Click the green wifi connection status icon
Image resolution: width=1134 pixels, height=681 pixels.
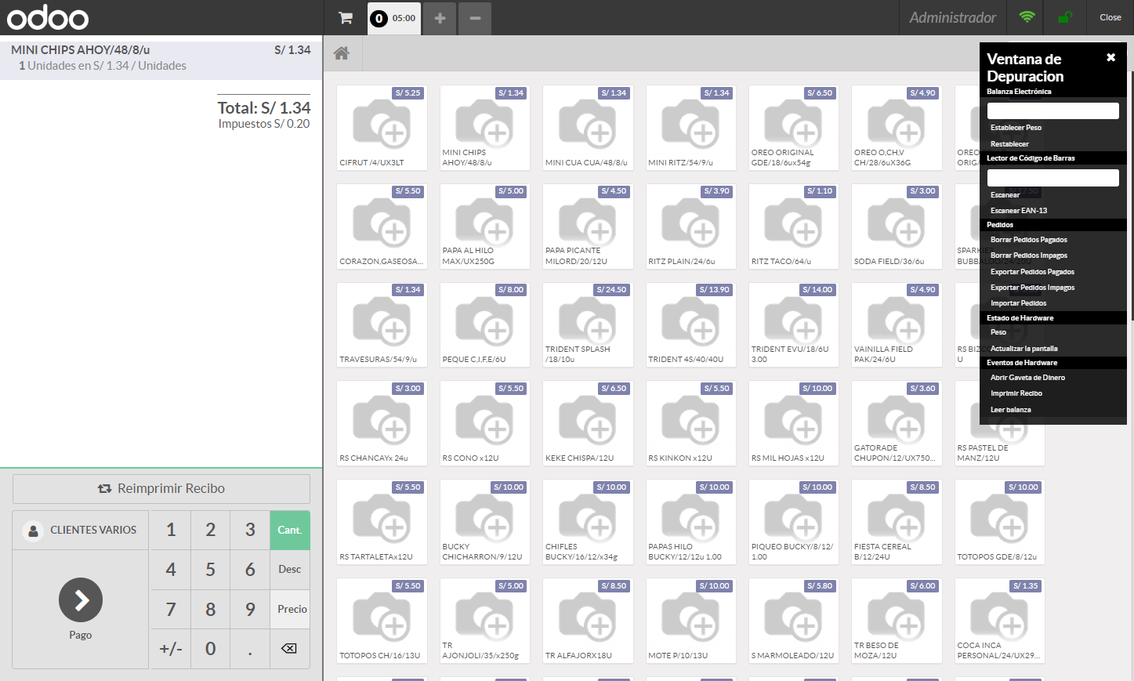pos(1027,17)
